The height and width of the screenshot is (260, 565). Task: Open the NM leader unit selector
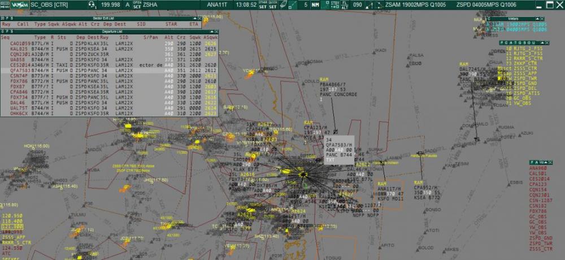(315, 5)
